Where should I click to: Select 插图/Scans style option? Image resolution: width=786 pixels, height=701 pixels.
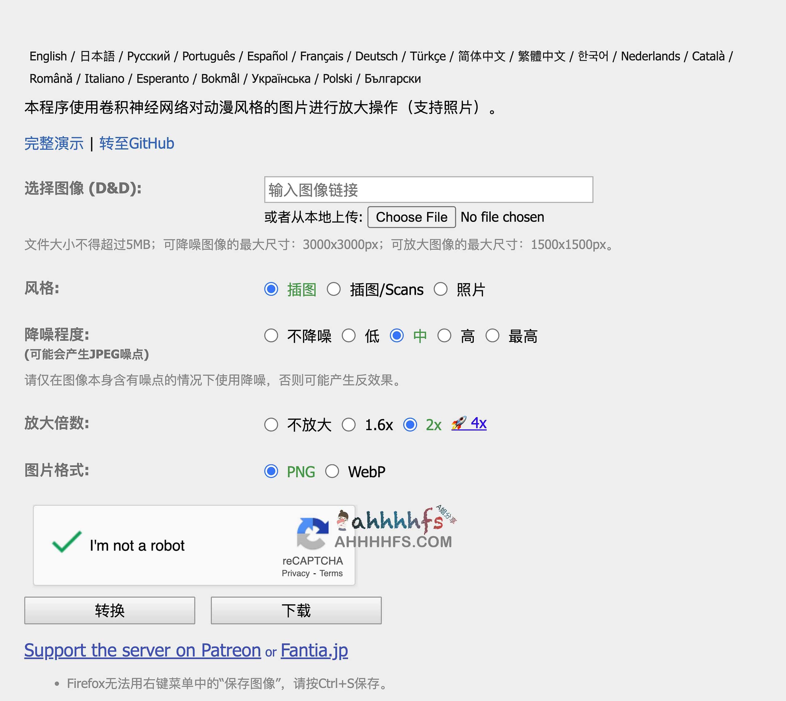(334, 289)
